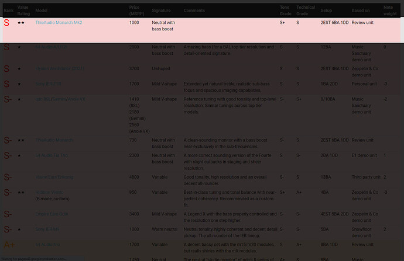Open the qdc 8SL link

pyautogui.click(x=43, y=99)
